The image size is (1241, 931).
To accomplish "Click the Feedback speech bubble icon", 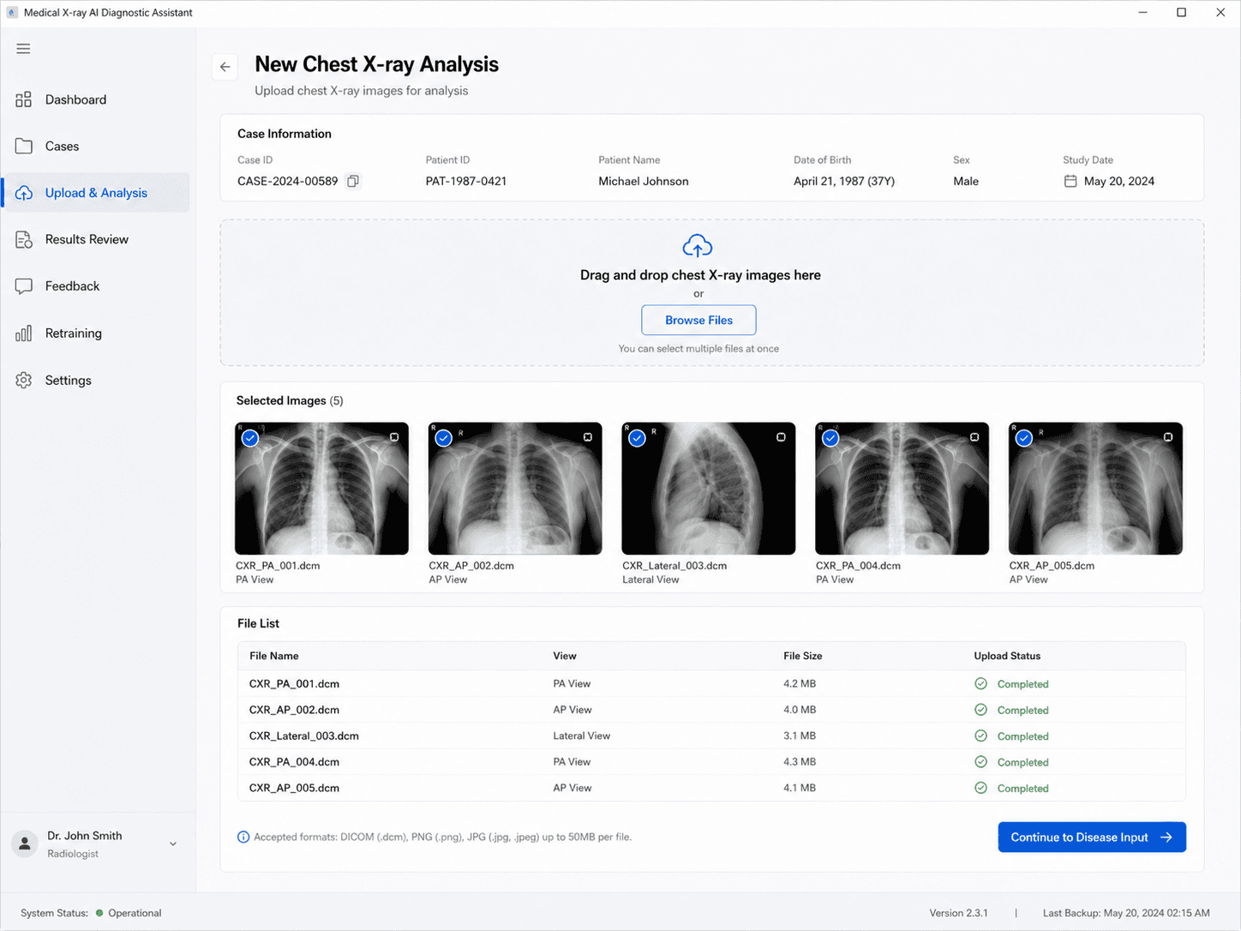I will click(x=24, y=286).
